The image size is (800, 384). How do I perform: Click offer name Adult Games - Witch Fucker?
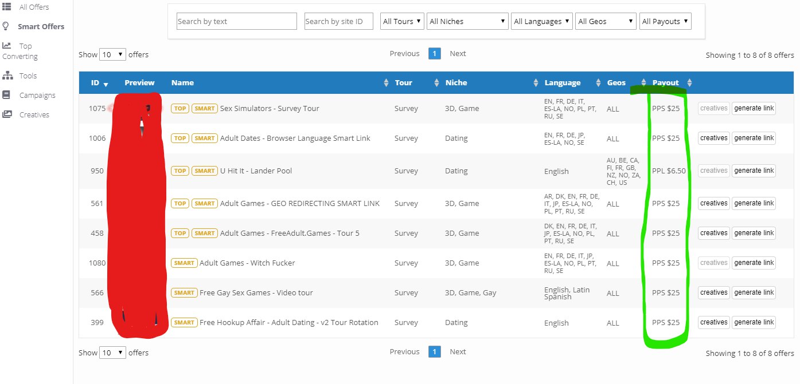point(247,263)
